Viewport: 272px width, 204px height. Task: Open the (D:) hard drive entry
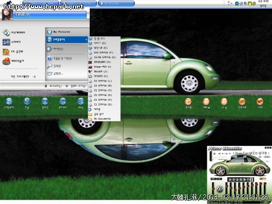104,44
